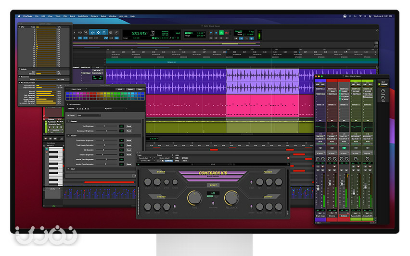Click the blue stop button in transport
The height and width of the screenshot is (256, 410).
216,33
